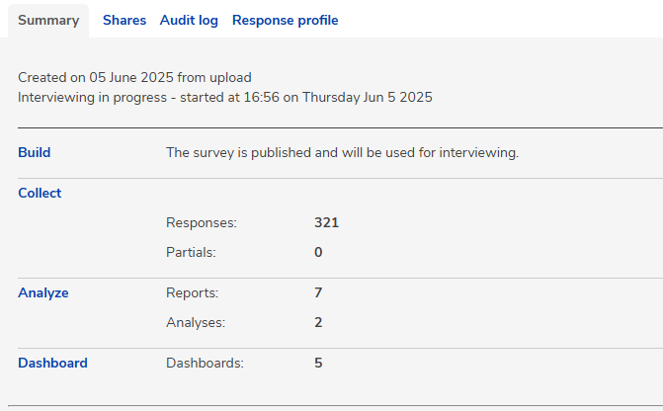Viewport: 663px width, 411px height.
Task: Go to the Dashboard section link
Action: (x=52, y=364)
